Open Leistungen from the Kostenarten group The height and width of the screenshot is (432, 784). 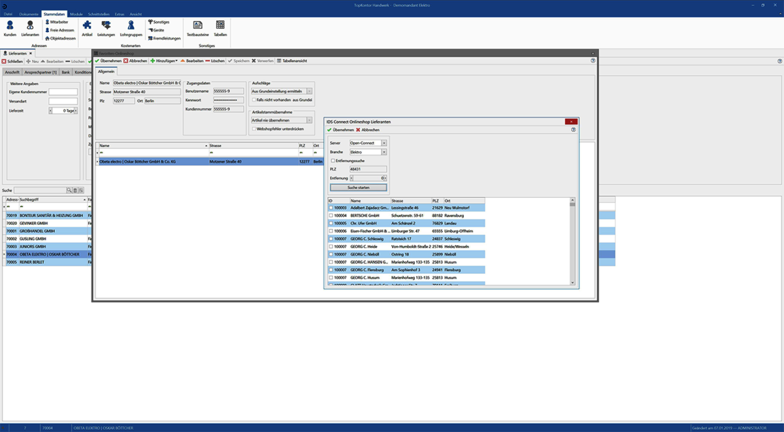coord(106,27)
